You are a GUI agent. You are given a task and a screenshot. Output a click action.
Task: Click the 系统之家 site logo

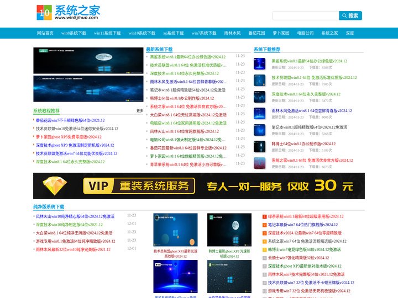click(x=69, y=12)
